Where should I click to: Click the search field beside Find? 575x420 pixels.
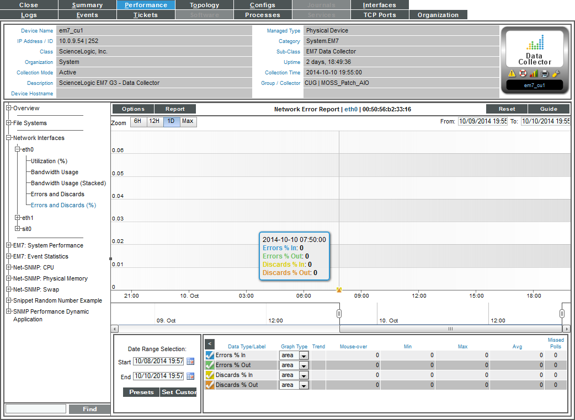point(36,408)
